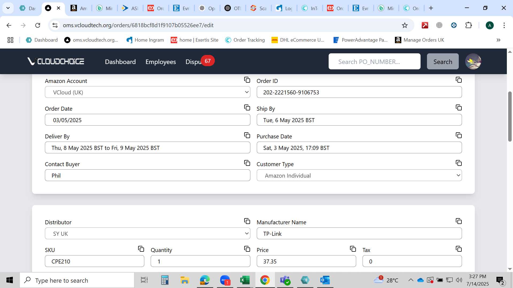513x288 pixels.
Task: Show hidden system tray icons
Action: 411,280
